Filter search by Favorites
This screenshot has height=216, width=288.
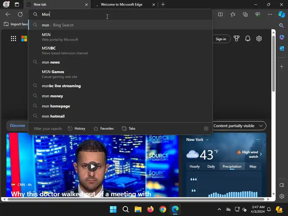pos(103,129)
